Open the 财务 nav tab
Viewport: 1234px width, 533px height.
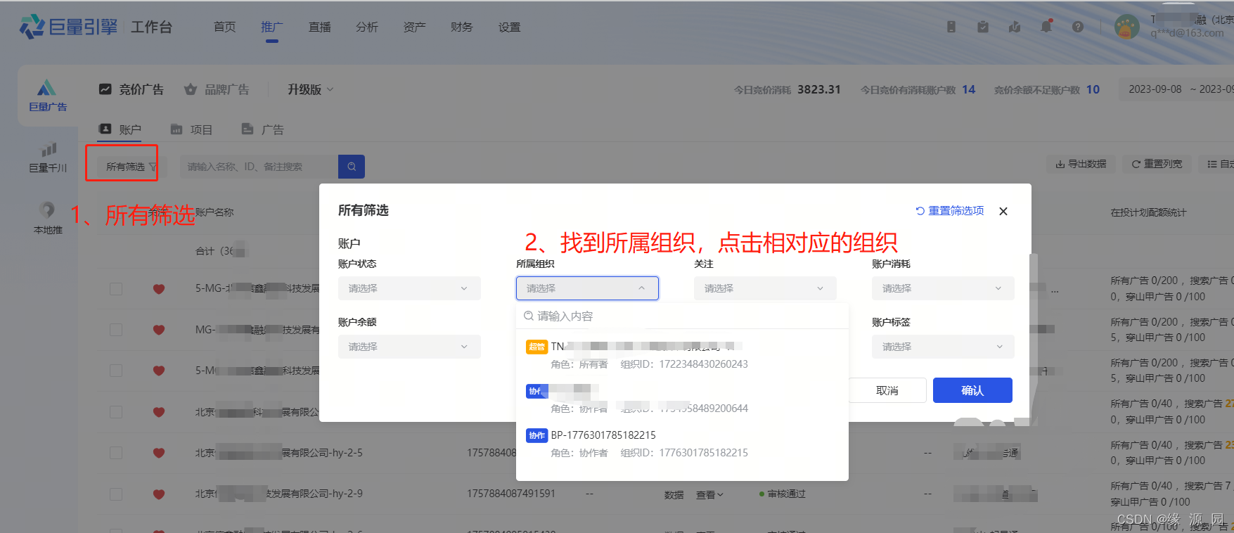[462, 27]
